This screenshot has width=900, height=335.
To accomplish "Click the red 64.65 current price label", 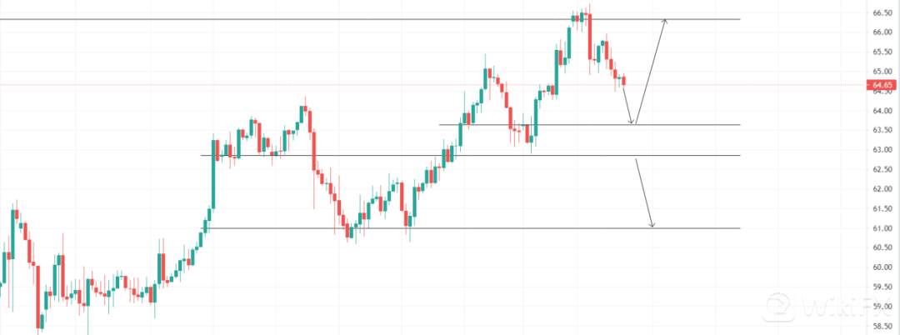I will point(883,84).
